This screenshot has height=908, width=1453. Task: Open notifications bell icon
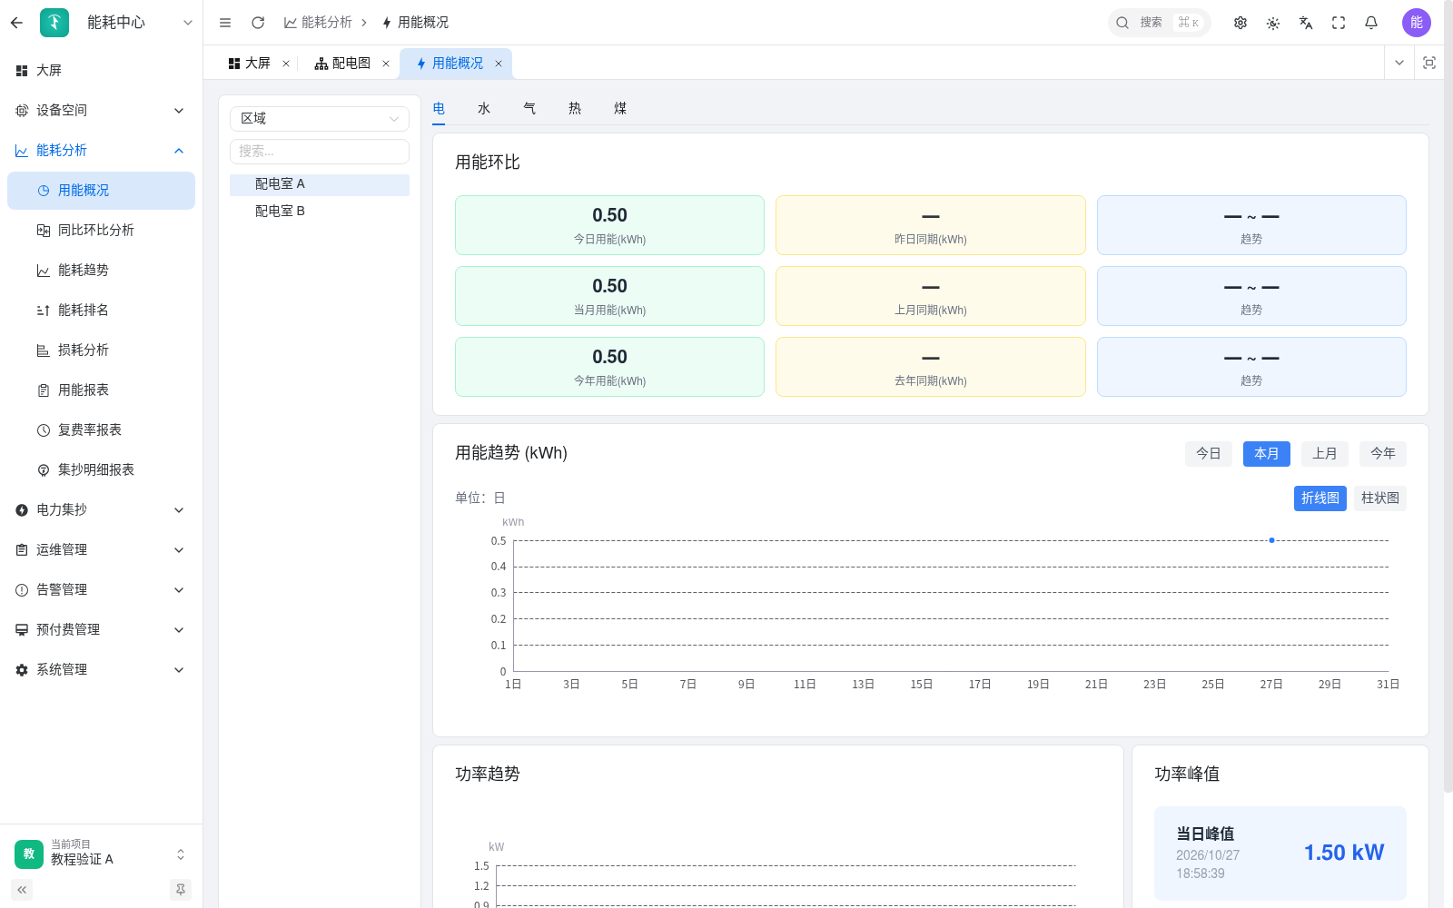tap(1371, 23)
